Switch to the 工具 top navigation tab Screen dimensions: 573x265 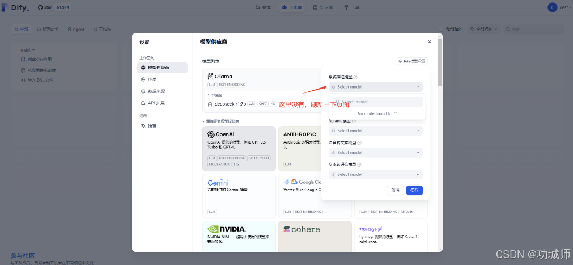(x=351, y=7)
